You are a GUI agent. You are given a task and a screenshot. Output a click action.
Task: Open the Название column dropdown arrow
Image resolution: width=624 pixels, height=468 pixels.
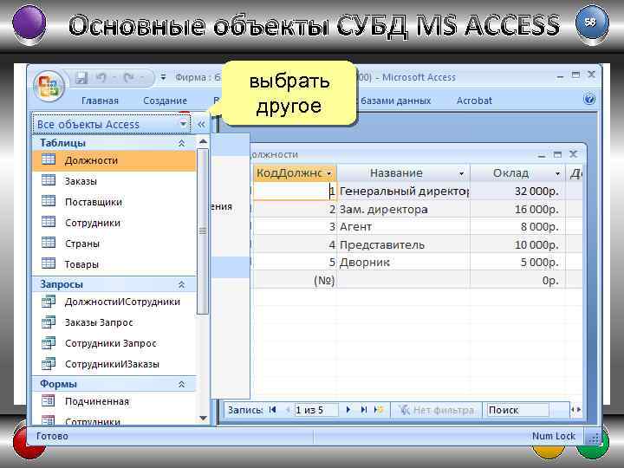(461, 173)
